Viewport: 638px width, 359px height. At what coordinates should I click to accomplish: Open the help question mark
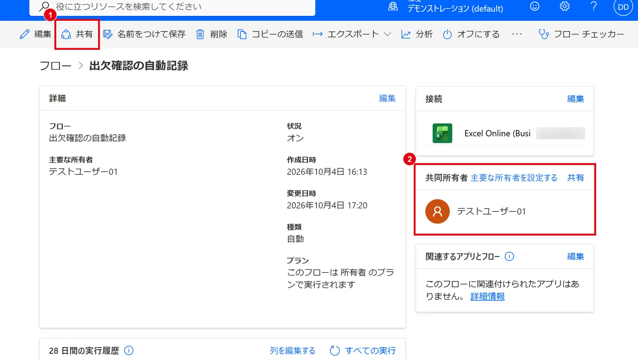(594, 6)
